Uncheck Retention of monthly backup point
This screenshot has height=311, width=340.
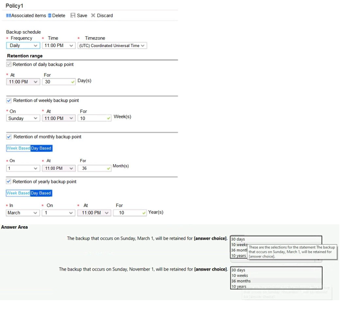click(9, 137)
